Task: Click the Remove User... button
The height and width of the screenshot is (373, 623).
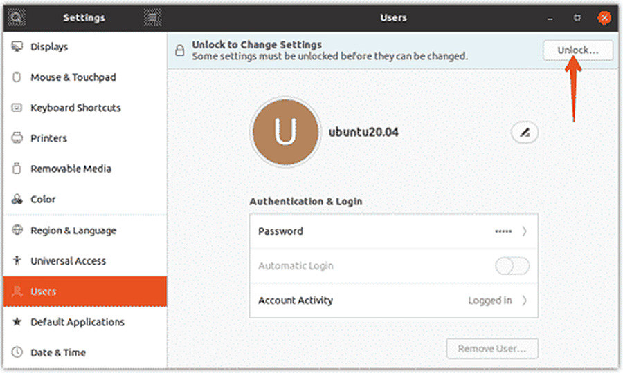Action: [492, 348]
